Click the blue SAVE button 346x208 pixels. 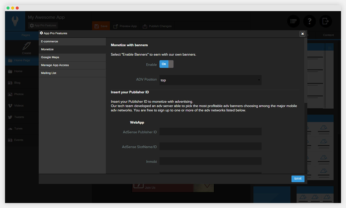point(298,179)
